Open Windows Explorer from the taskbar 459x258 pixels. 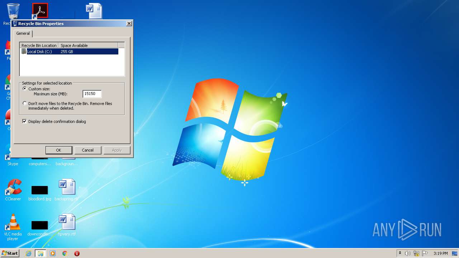[40, 253]
